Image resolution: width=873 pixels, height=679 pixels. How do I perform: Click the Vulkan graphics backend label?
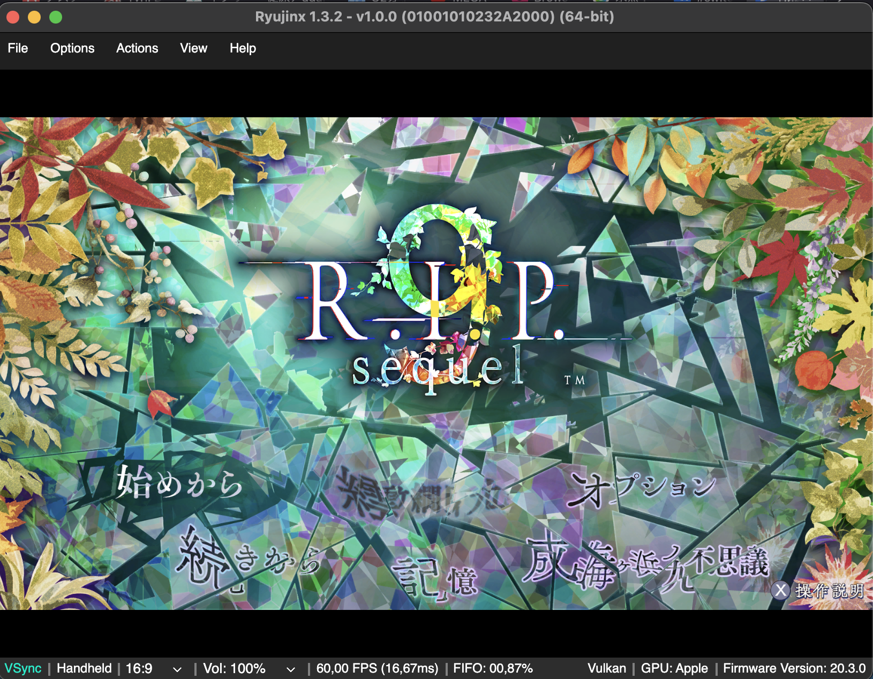click(x=607, y=668)
